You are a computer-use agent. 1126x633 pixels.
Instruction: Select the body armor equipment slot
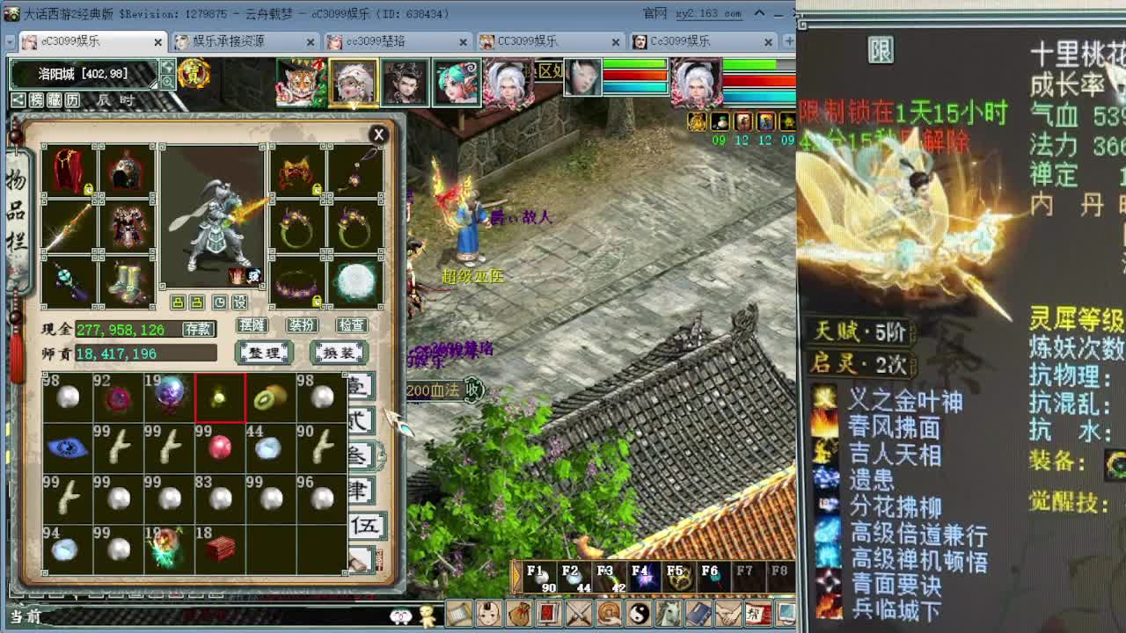click(x=128, y=227)
